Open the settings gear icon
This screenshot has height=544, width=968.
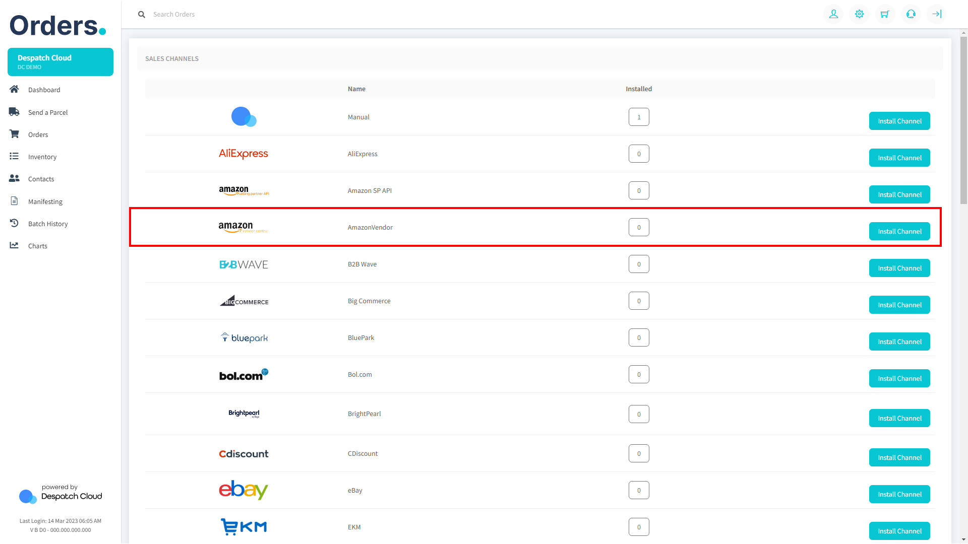pyautogui.click(x=859, y=14)
